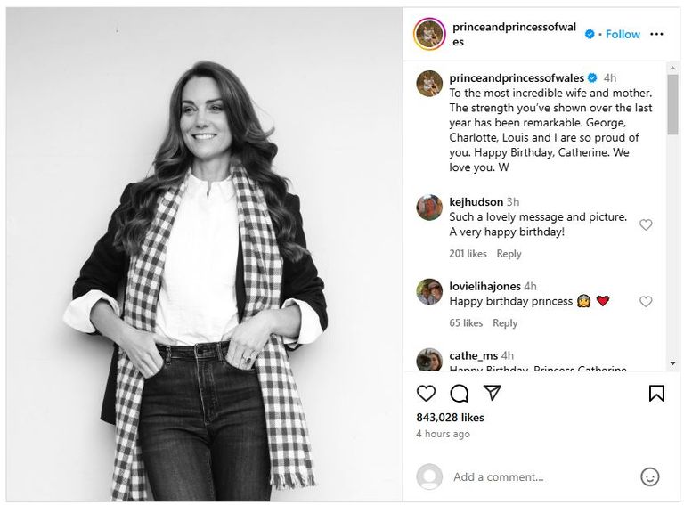
Task: Click the Follow link in header
Action: point(623,34)
